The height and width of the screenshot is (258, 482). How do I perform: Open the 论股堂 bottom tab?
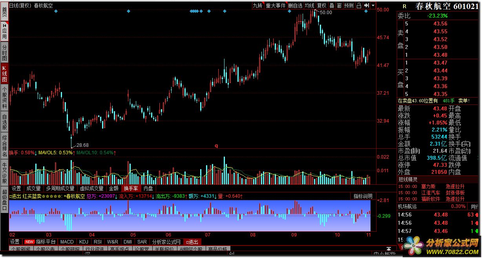coord(141,249)
